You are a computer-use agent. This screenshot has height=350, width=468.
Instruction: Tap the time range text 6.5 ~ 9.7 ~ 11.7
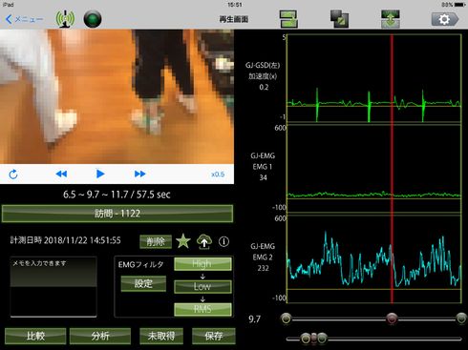117,195
